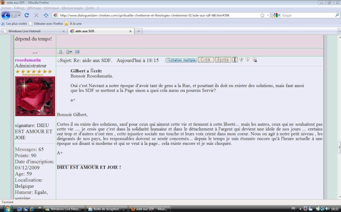
Task: Click the site favicon in the address bar
Action: coord(56,15)
